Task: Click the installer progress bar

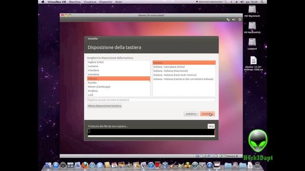Action: (x=152, y=136)
